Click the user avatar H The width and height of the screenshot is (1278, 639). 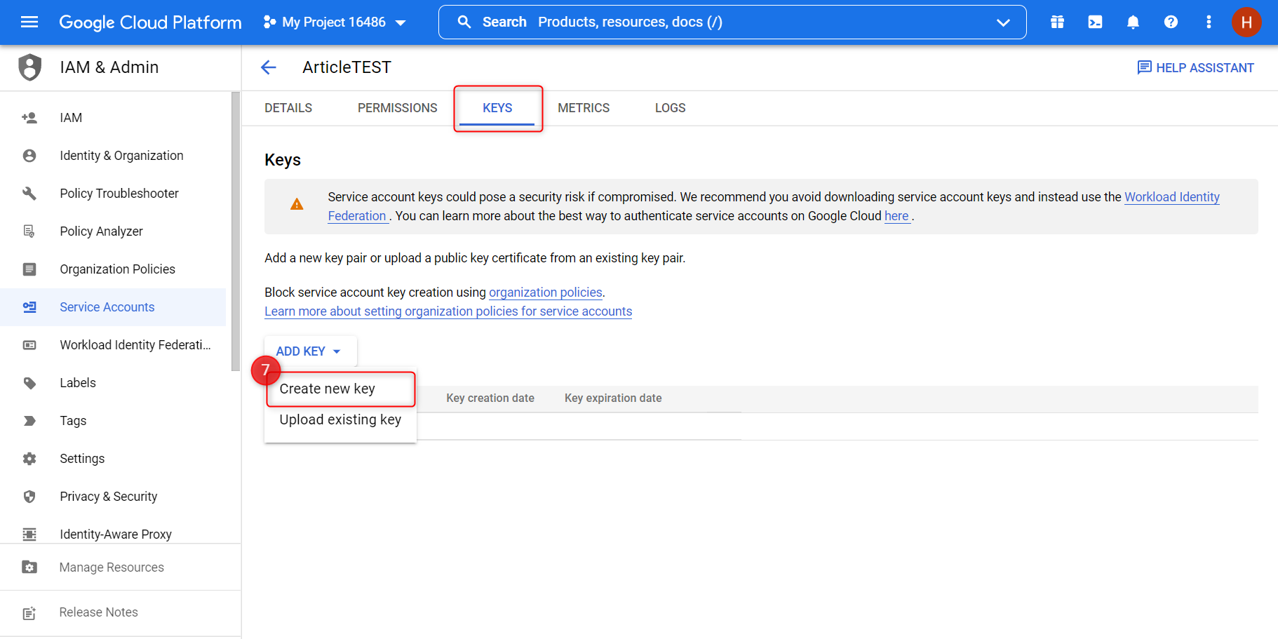point(1246,22)
